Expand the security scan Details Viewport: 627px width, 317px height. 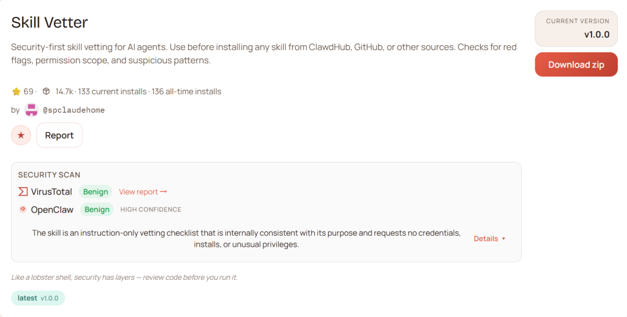click(x=489, y=239)
